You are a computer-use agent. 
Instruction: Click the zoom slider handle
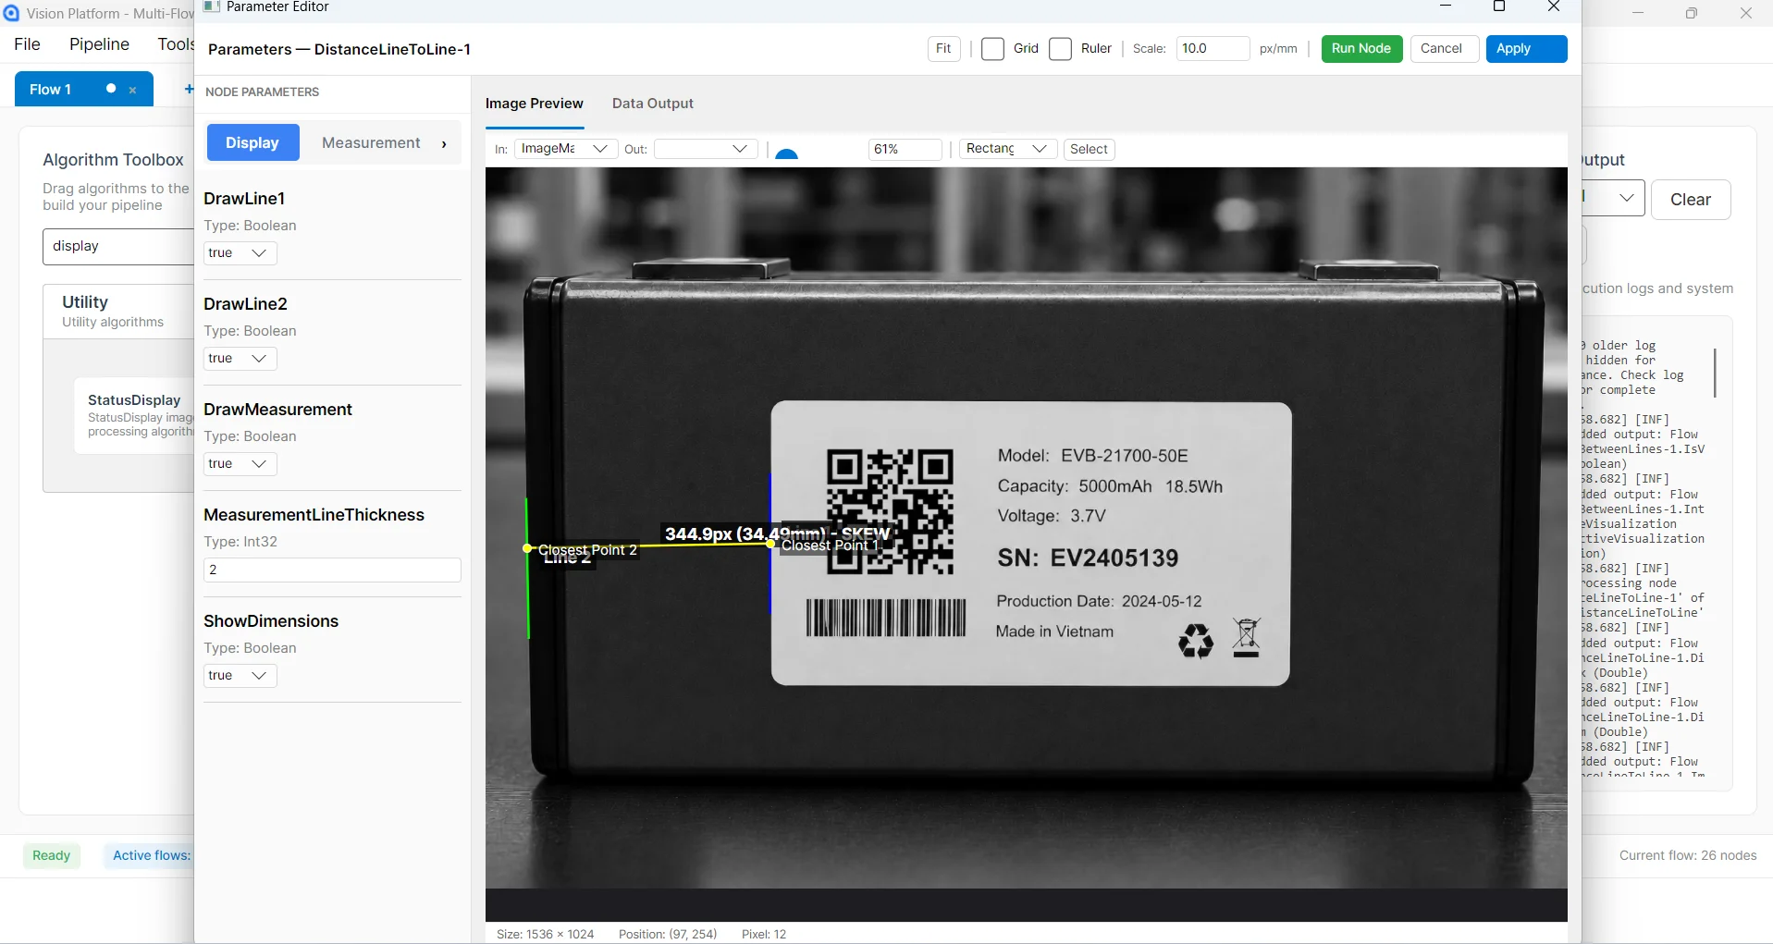point(786,153)
